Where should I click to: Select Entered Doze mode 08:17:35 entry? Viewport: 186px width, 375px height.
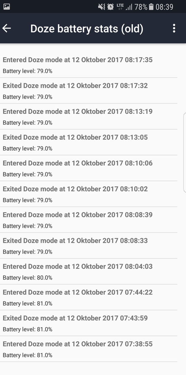click(x=88, y=65)
